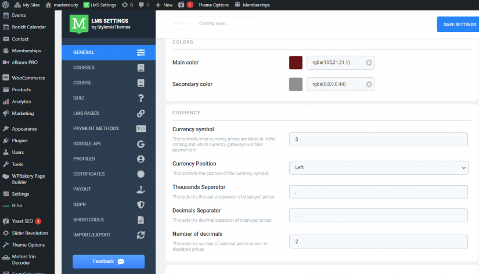Clear the Secondary color value
The height and width of the screenshot is (274, 479).
pyautogui.click(x=369, y=84)
